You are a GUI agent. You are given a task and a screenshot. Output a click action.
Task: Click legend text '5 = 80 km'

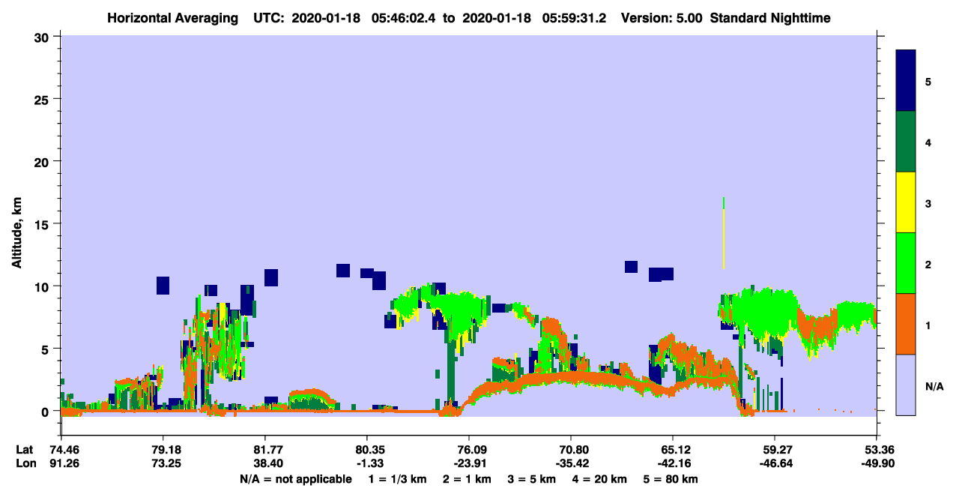[672, 479]
